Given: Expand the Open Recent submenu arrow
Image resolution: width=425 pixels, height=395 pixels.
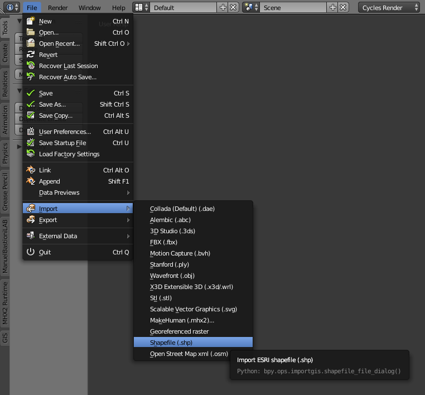Looking at the screenshot, I should pyautogui.click(x=128, y=44).
